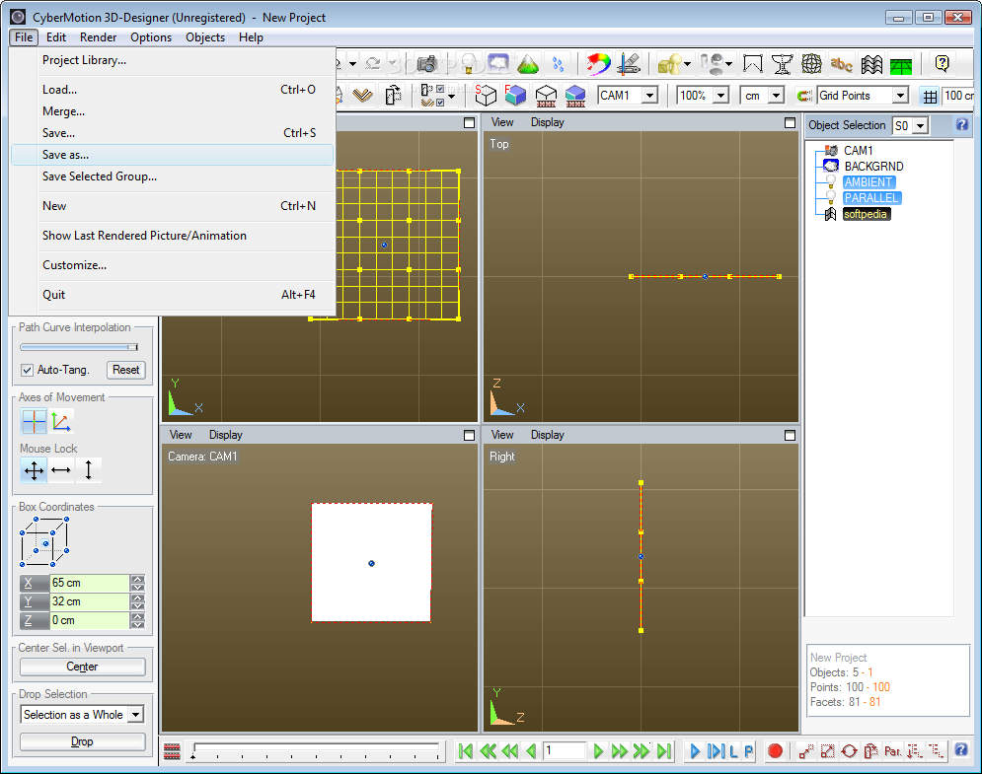Click the wavy surface tool icon

point(871,64)
